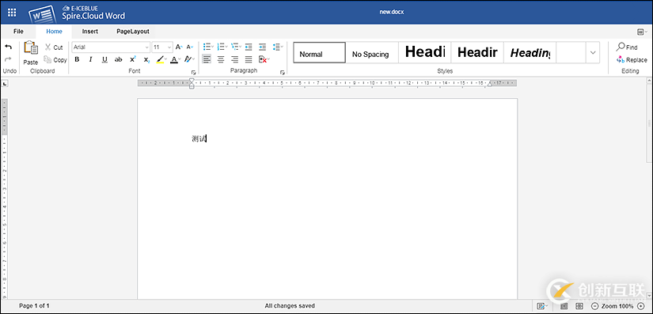Screen dimensions: 653x314
Task: Click the increase indent icon
Action: 262,47
